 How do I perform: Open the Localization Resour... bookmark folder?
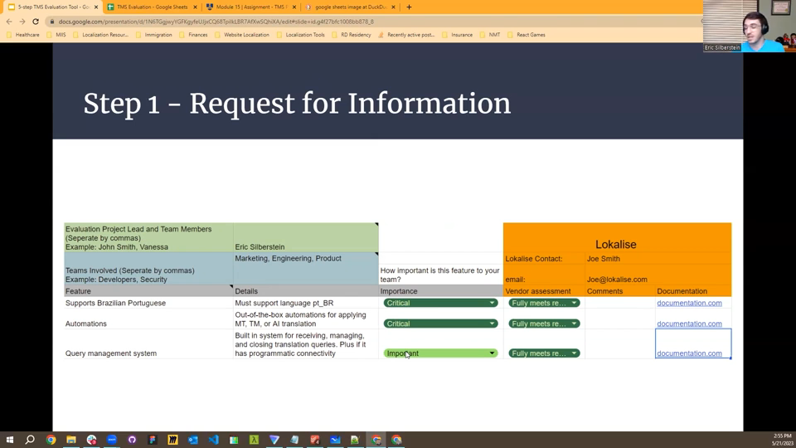click(x=100, y=35)
